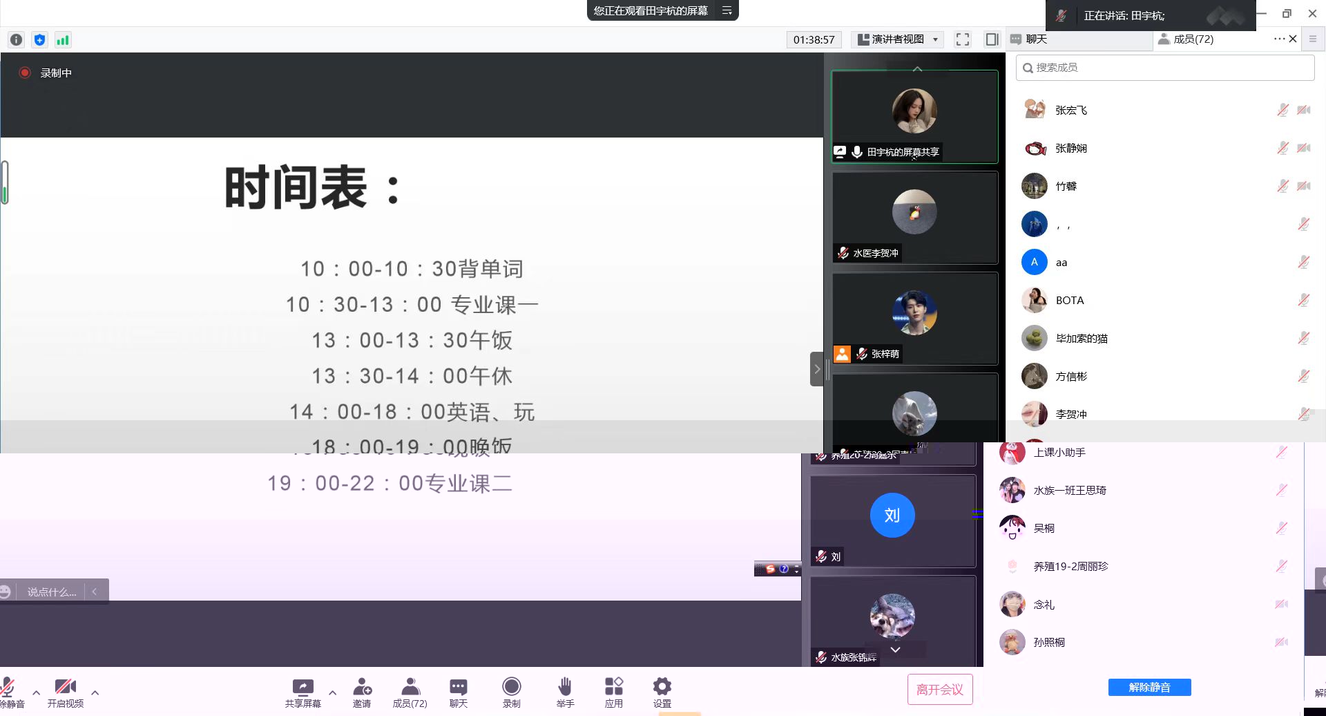Open the meeting info icon
The width and height of the screenshot is (1326, 716).
coord(17,40)
